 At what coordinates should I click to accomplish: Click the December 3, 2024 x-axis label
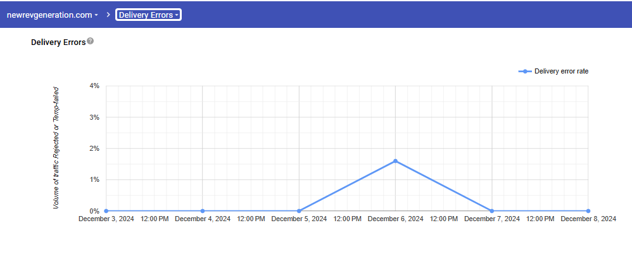106,219
